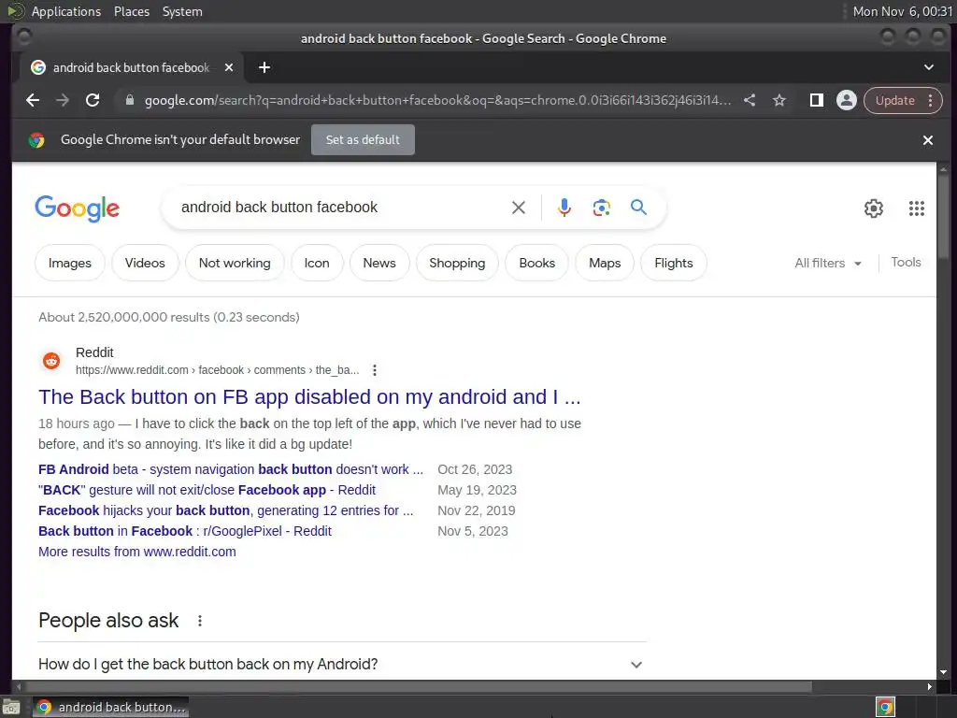Expand "How do I get the back button" question

tap(342, 665)
